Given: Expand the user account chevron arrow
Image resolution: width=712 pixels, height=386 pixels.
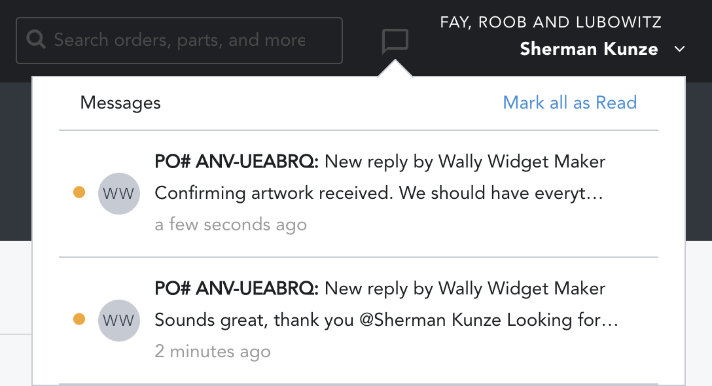Looking at the screenshot, I should [x=679, y=49].
